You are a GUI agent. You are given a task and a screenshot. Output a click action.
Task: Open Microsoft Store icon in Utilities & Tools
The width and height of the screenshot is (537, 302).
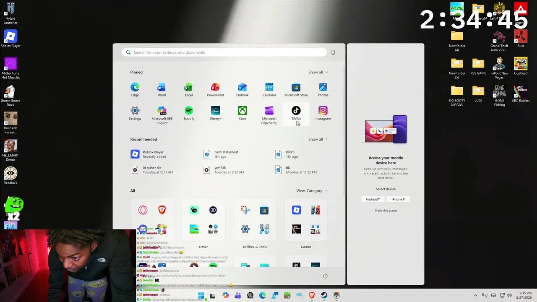click(x=264, y=210)
